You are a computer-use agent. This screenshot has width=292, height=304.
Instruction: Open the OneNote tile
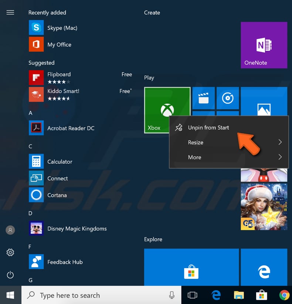click(x=264, y=45)
